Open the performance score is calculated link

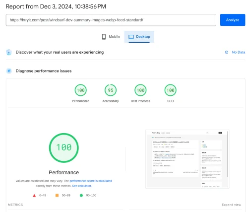[91, 181]
